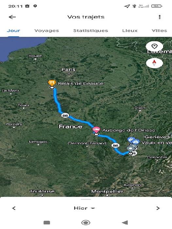Tap the red compass button
The height and width of the screenshot is (229, 172).
[154, 63]
